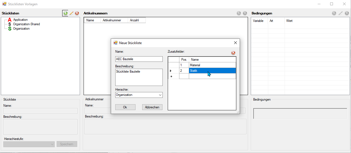The height and width of the screenshot is (153, 351).
Task: Click the empty new-row Name cell in Zusatzfelder
Action: 212,76
